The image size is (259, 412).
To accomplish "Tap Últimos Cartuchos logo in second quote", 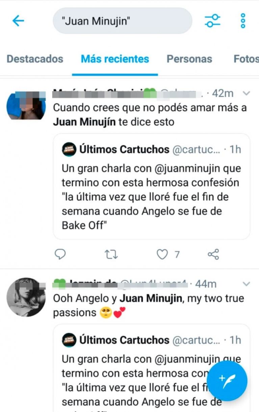I will click(x=69, y=340).
